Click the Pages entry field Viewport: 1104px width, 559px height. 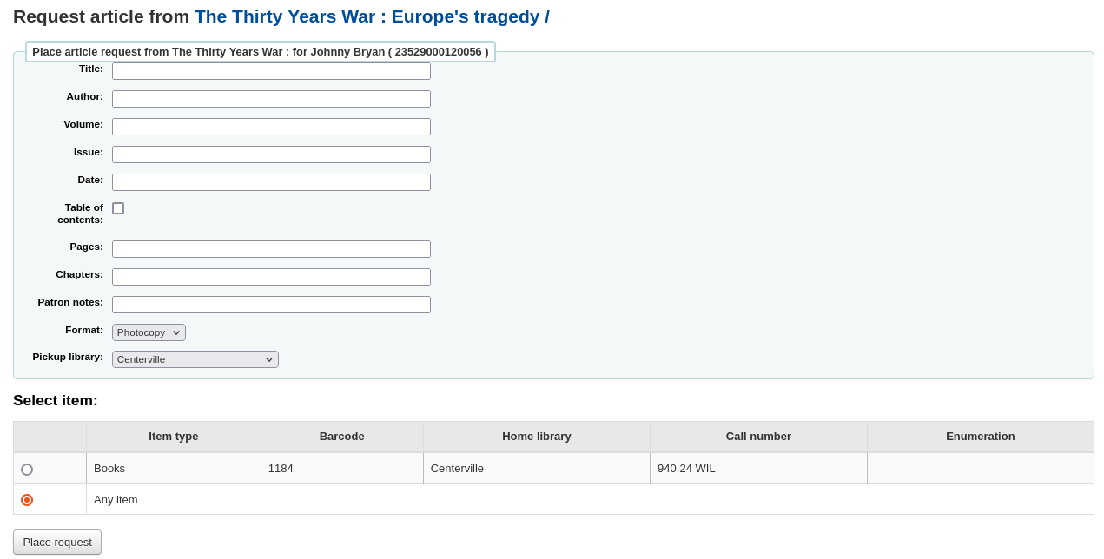coord(270,248)
